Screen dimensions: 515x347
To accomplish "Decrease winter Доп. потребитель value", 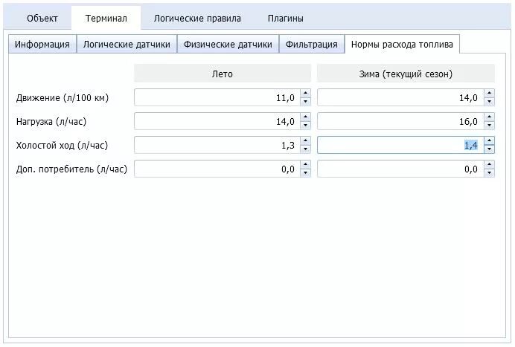I will coord(489,173).
